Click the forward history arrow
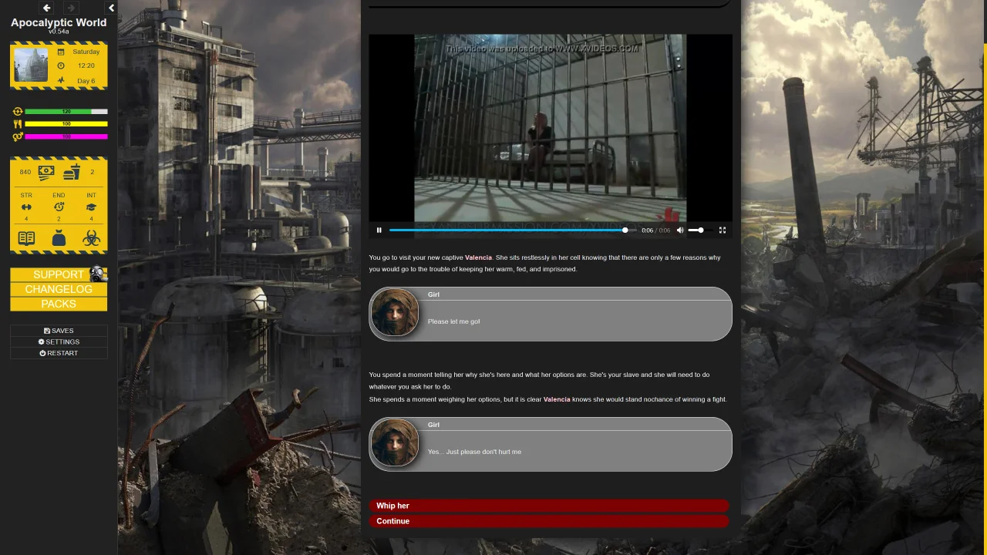Viewport: 987px width, 555px height. coord(71,8)
